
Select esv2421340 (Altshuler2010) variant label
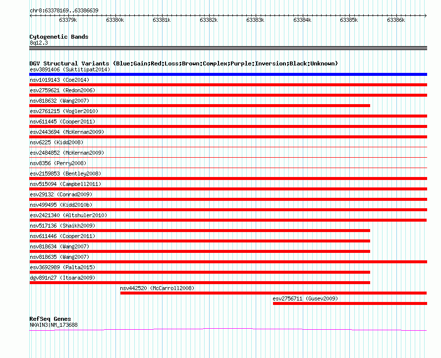tap(68, 215)
